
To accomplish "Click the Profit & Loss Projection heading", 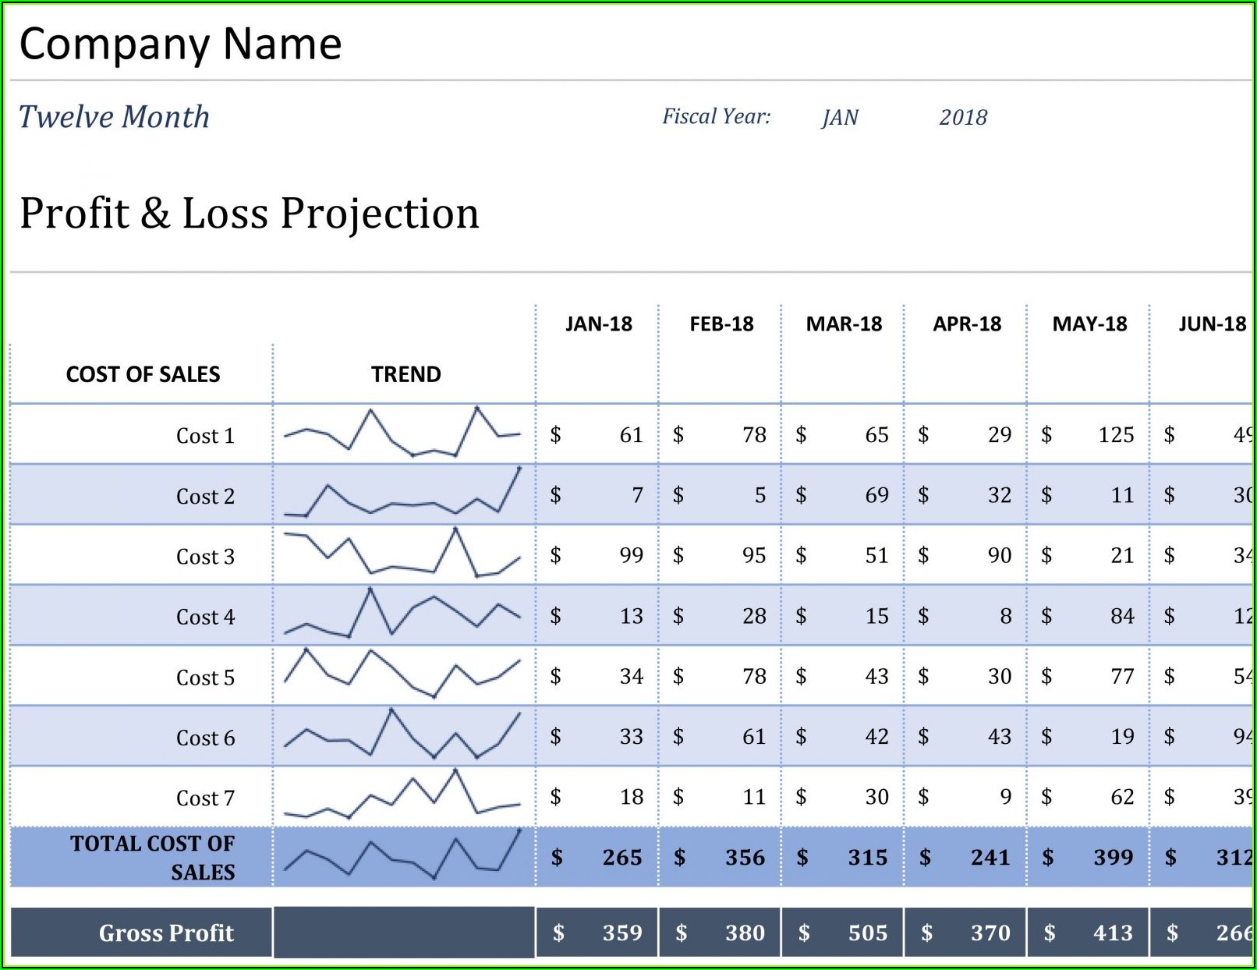I will pyautogui.click(x=249, y=213).
